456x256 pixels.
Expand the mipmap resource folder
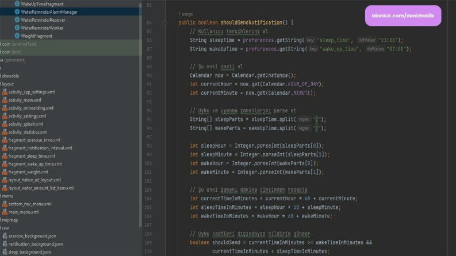pos(9,220)
